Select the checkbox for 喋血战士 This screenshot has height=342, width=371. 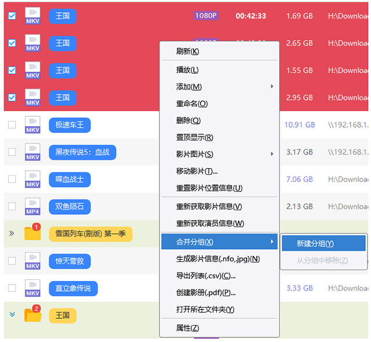click(12, 179)
